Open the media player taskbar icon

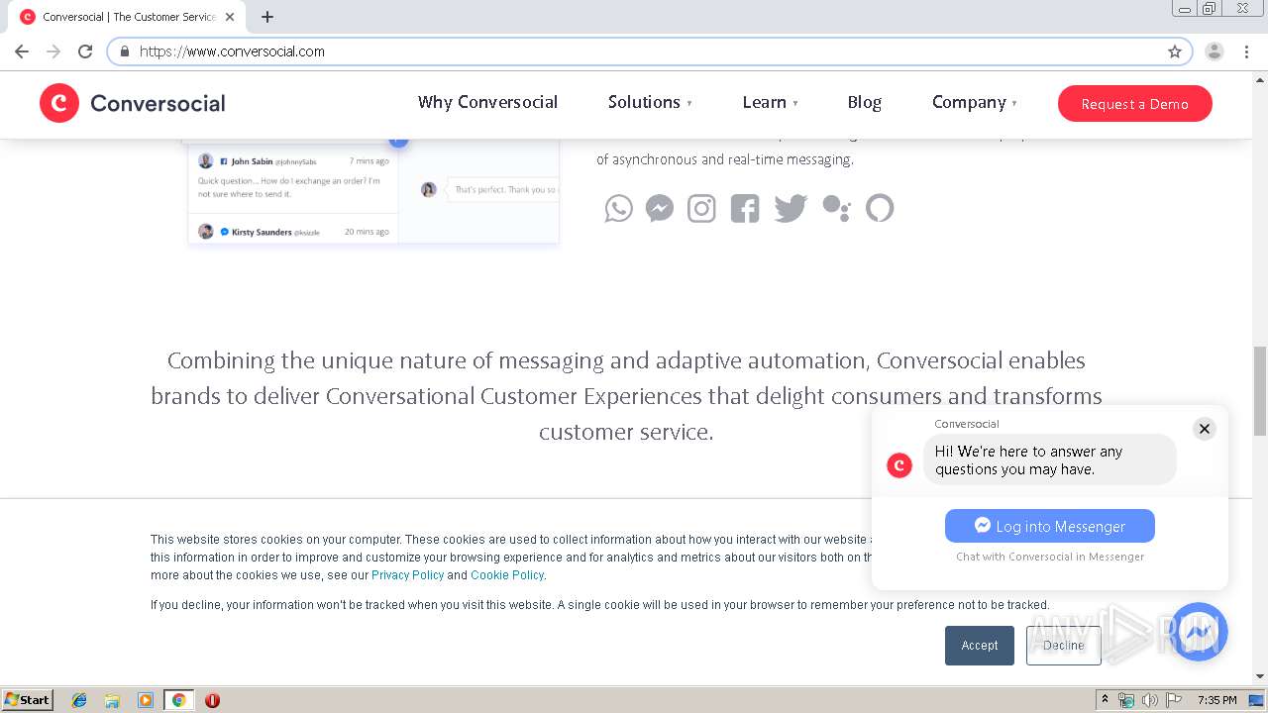coord(146,700)
